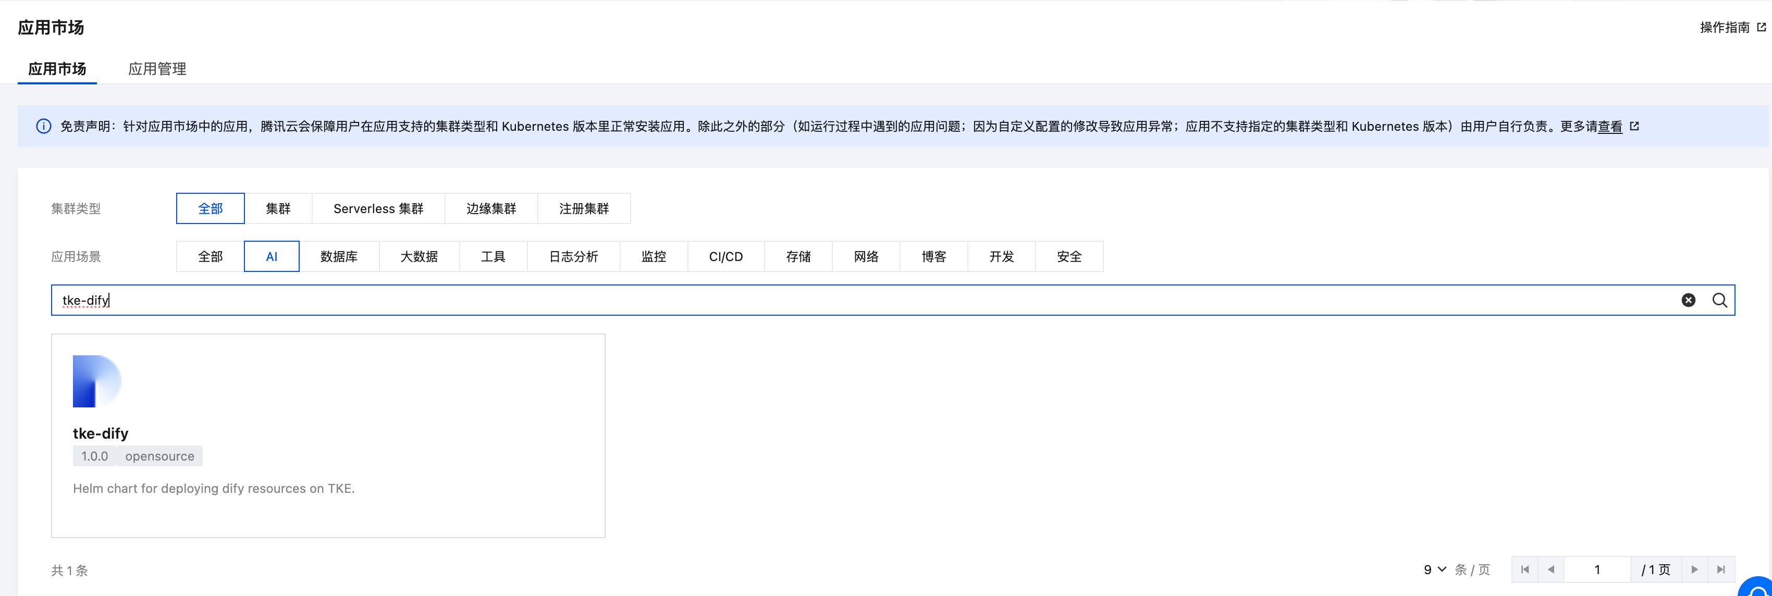Filter by 博客 scenario
This screenshot has width=1772, height=596.
[x=934, y=256]
